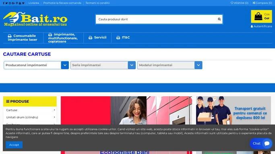The image size is (275, 154).
Task: Open the Twitter social icon
Action: 6,3
